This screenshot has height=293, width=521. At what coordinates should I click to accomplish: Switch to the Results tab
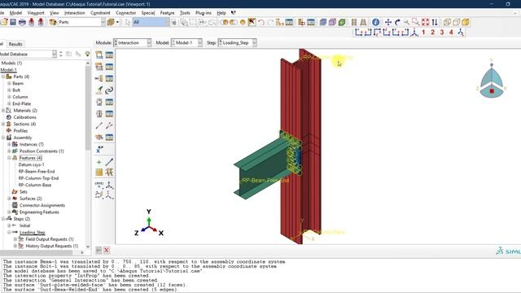[x=15, y=44]
